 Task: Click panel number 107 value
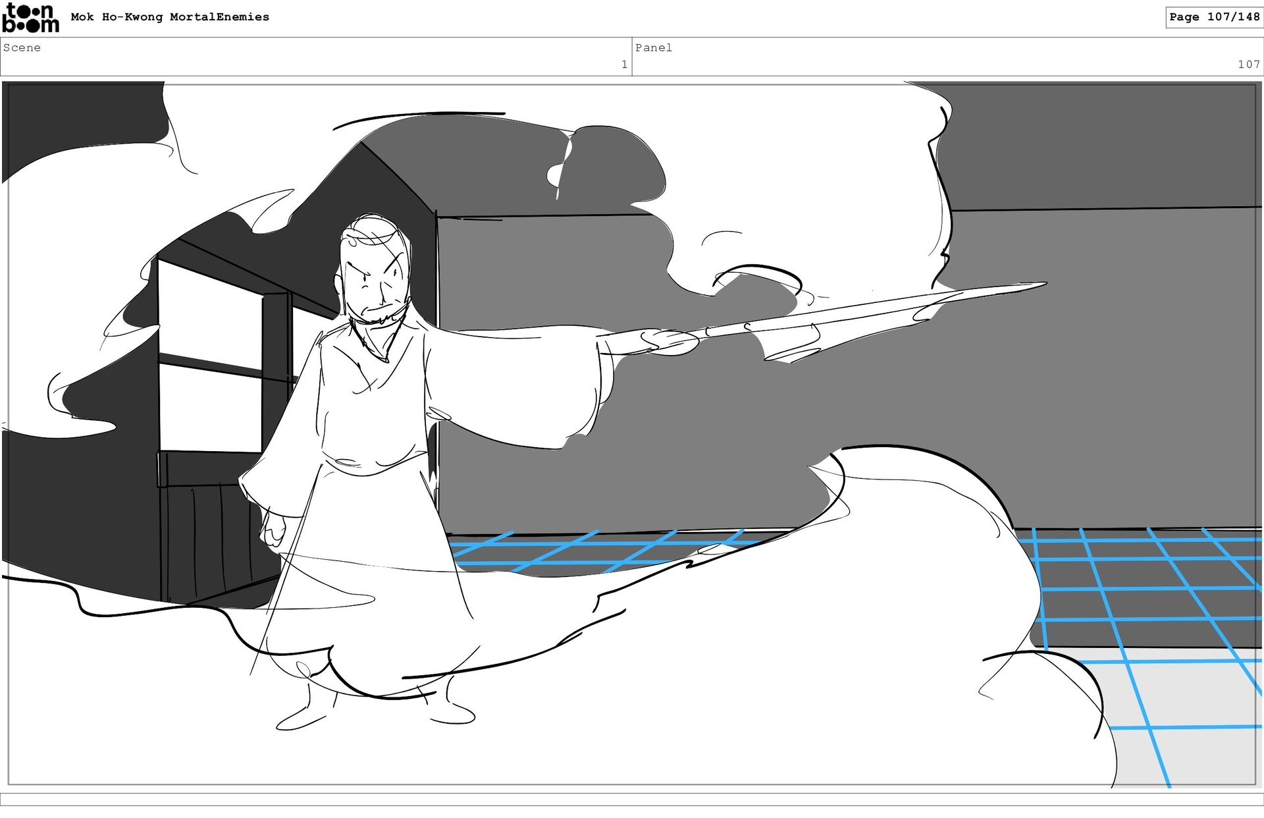point(1248,65)
